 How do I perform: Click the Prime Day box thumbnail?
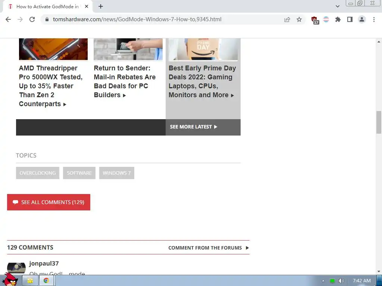coord(203,49)
